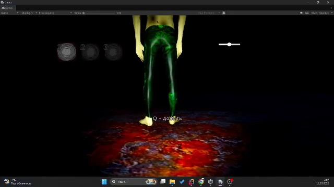The height and width of the screenshot is (187, 334).
Task: Click the 'Q - добить' prompt text
Action: point(168,118)
